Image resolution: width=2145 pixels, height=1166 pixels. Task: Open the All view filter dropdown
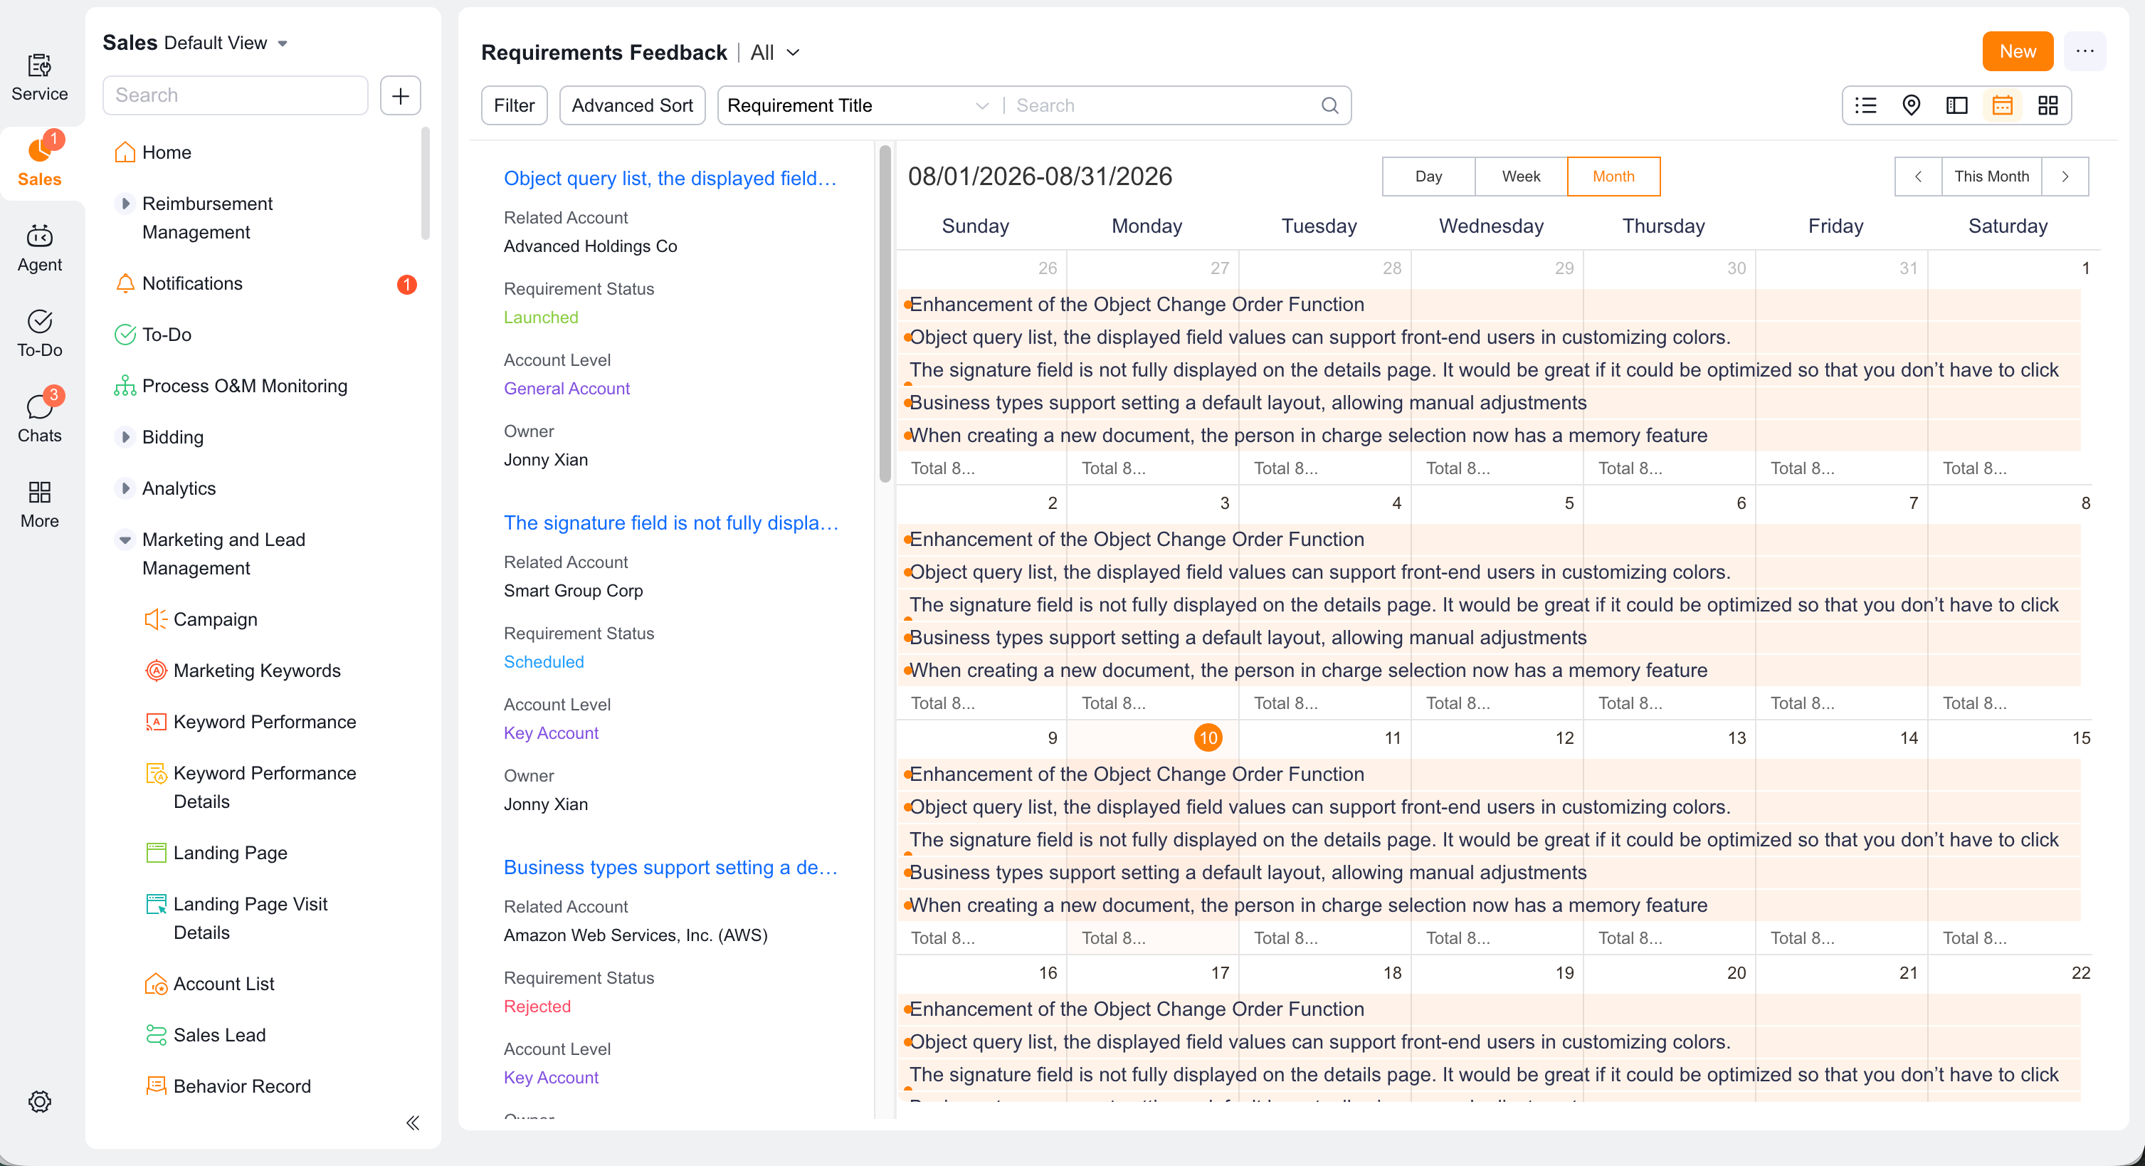[x=775, y=53]
